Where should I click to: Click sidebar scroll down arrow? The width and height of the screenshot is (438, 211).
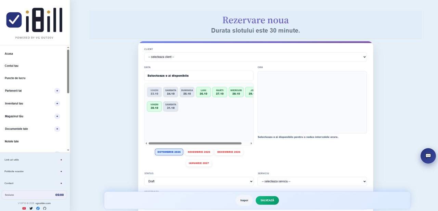[68, 150]
